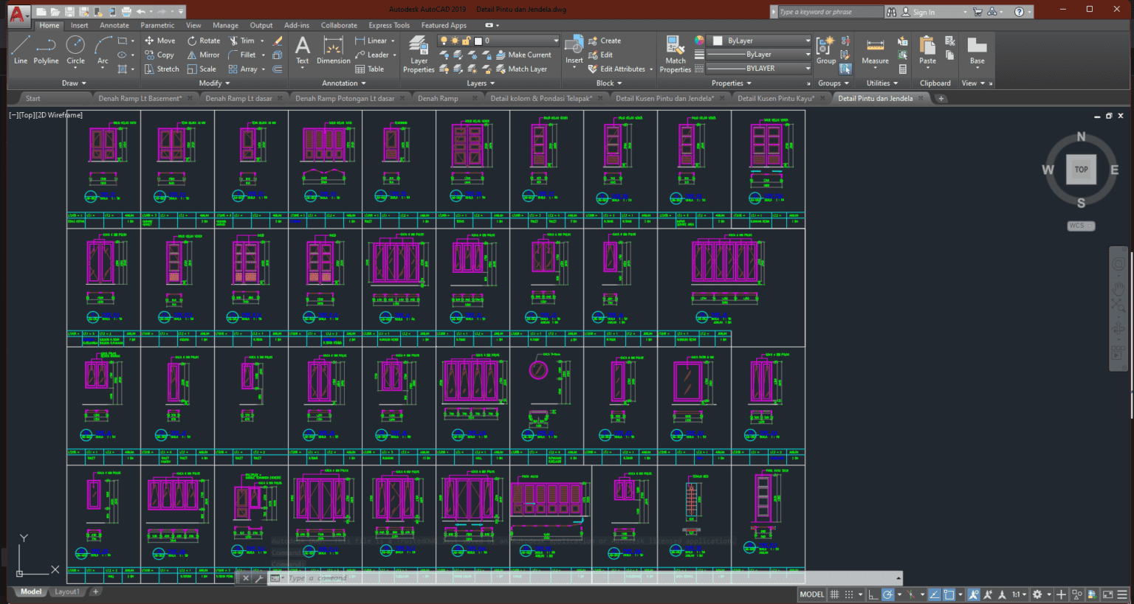This screenshot has height=604, width=1134.
Task: Activate the Measure tool
Action: click(875, 50)
